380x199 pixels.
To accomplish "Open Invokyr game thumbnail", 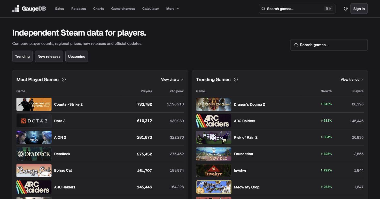I will pos(214,170).
